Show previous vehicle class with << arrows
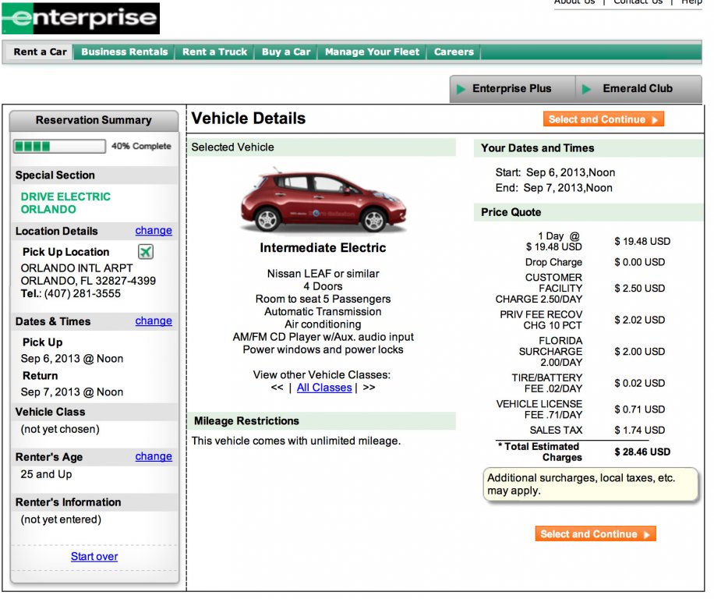 (277, 388)
